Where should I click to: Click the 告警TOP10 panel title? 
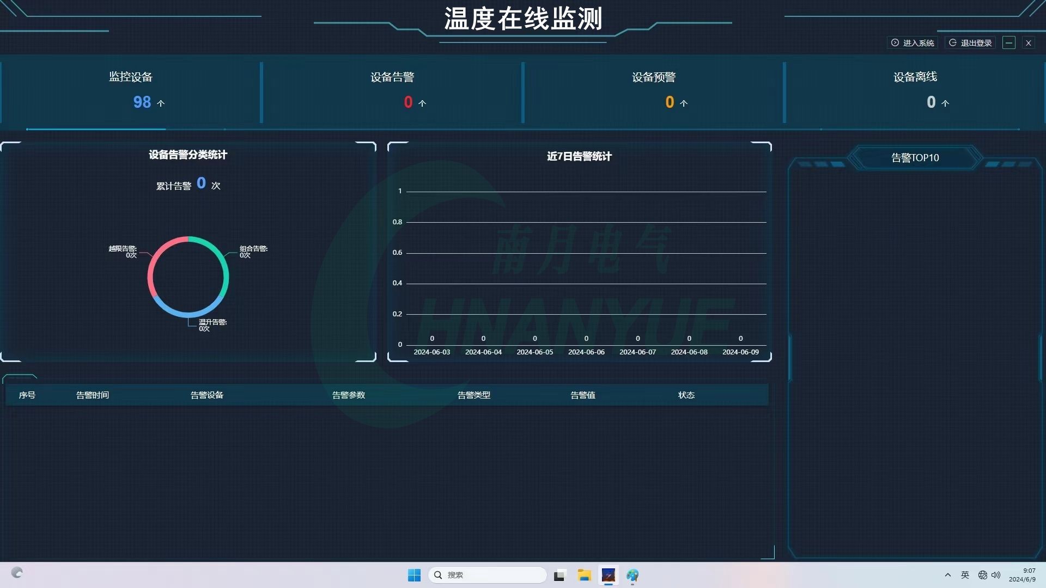[x=915, y=158]
